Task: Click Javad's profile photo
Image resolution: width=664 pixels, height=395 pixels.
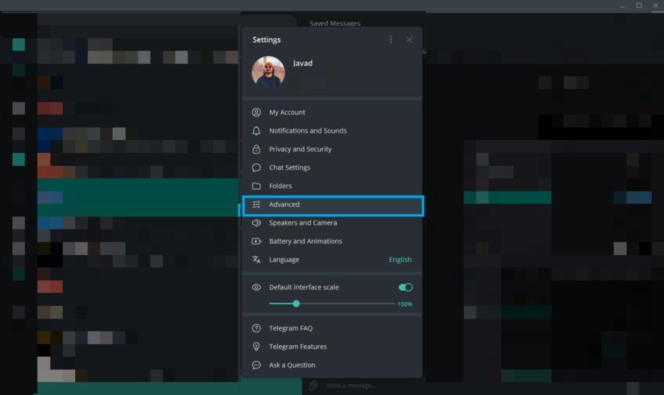Action: coord(268,72)
